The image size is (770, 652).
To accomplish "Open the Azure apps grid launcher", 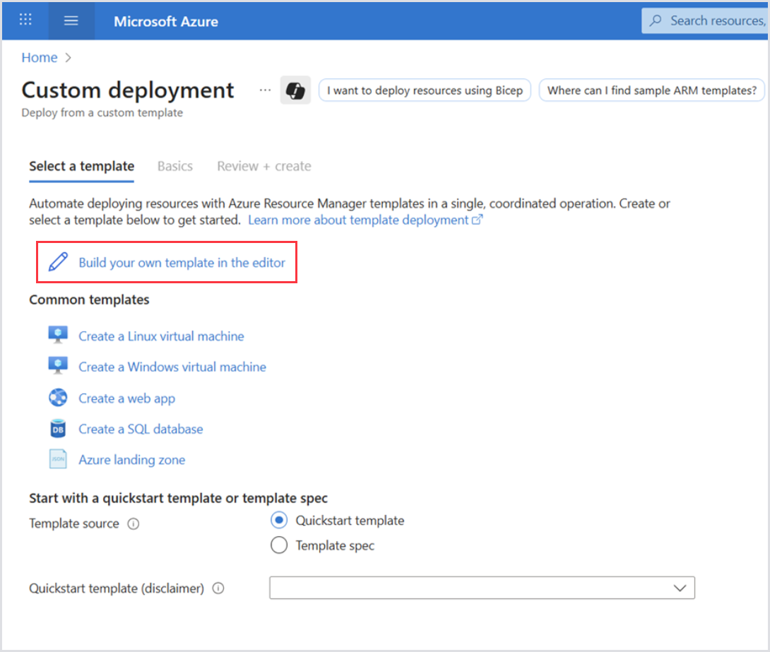I will 25,20.
